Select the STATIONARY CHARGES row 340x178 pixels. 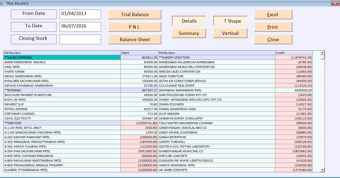[62, 114]
